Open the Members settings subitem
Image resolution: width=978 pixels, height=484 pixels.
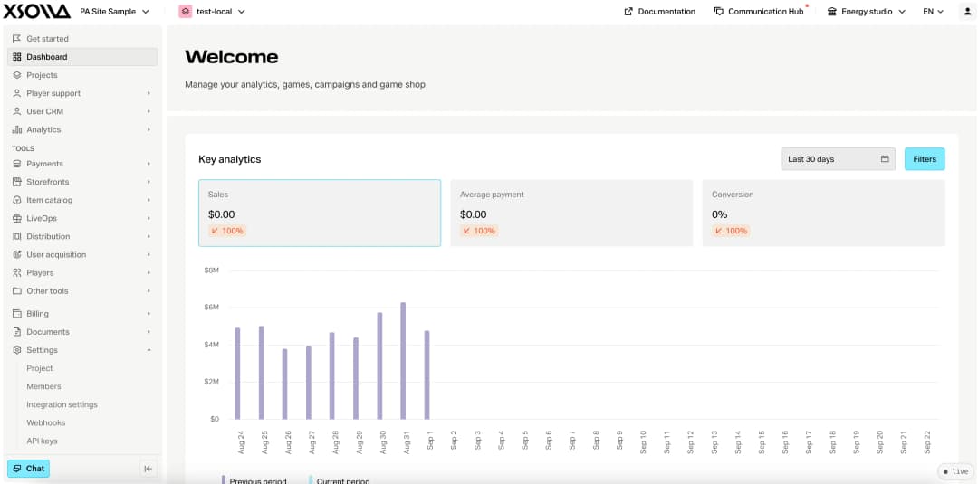click(43, 386)
